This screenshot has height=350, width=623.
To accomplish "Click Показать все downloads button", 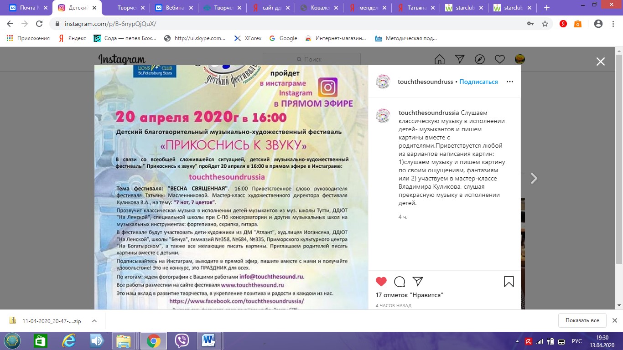I will coord(582,320).
